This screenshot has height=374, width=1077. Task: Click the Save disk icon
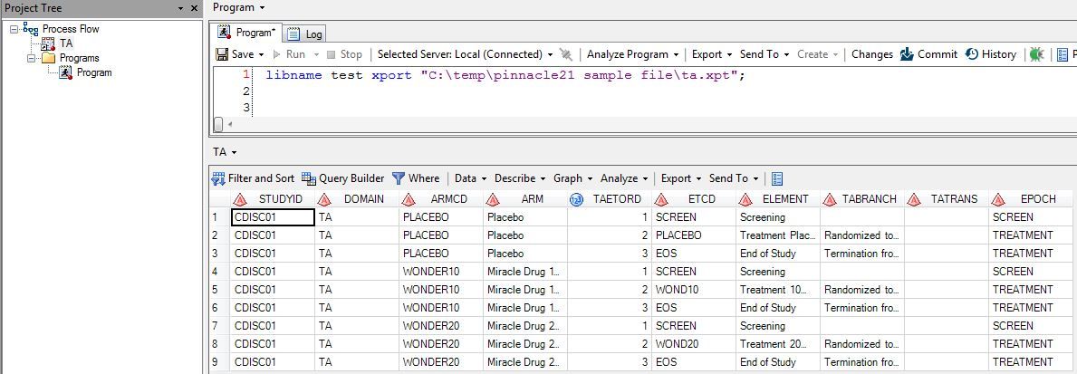click(x=222, y=54)
